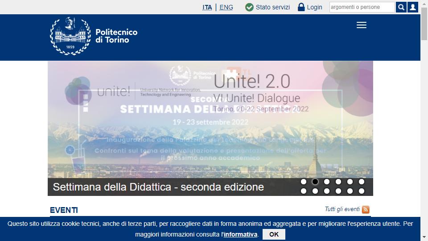Select third slide dot in top row
The image size is (428, 241).
tap(327, 182)
